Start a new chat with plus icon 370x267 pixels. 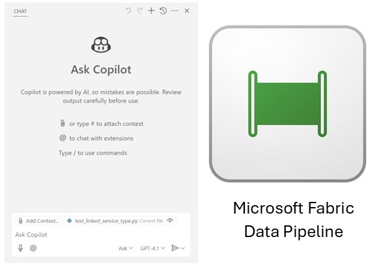pyautogui.click(x=151, y=10)
